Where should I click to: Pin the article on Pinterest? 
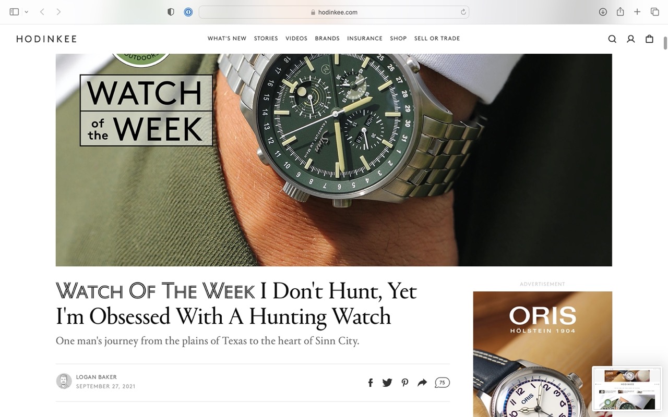pyautogui.click(x=405, y=383)
